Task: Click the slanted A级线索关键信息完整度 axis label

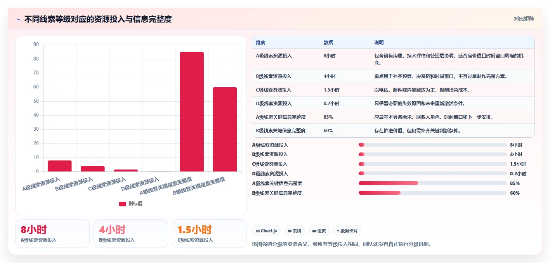Action: click(x=166, y=186)
